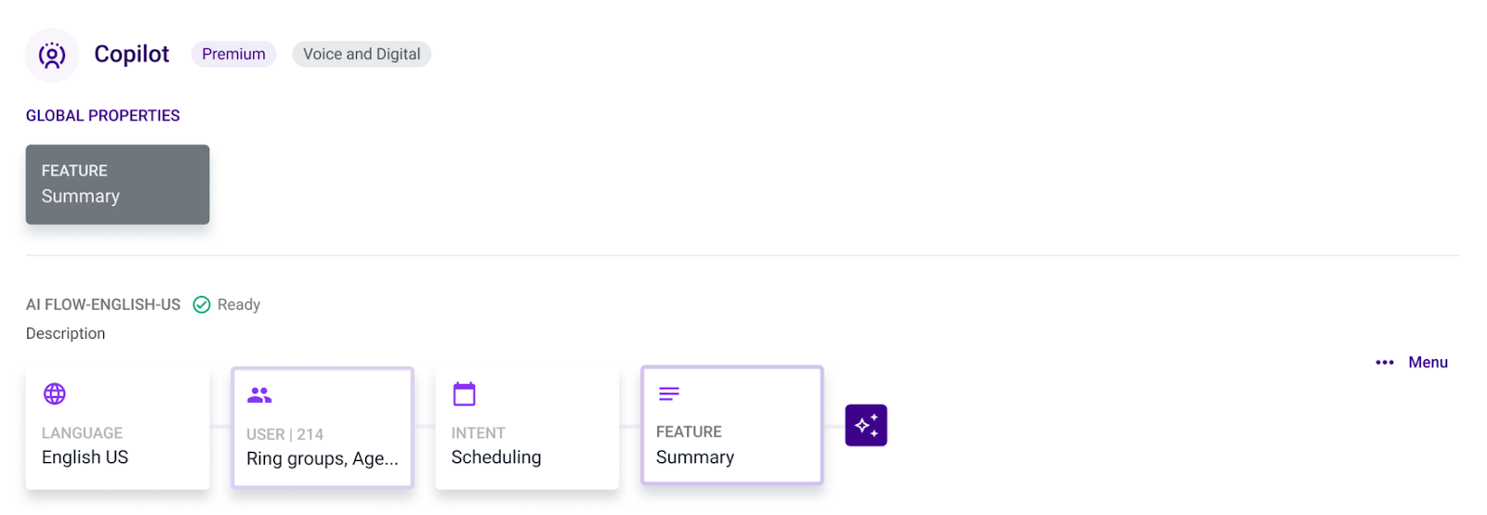Open the User Ring groups card

tap(322, 427)
